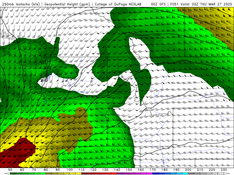The image size is (234, 175).
Task: Click the dark red jet core region on map
Action: (x=16, y=152)
